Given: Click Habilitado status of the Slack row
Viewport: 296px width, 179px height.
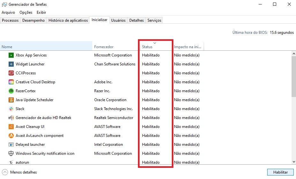Looking at the screenshot, I should tap(151, 109).
